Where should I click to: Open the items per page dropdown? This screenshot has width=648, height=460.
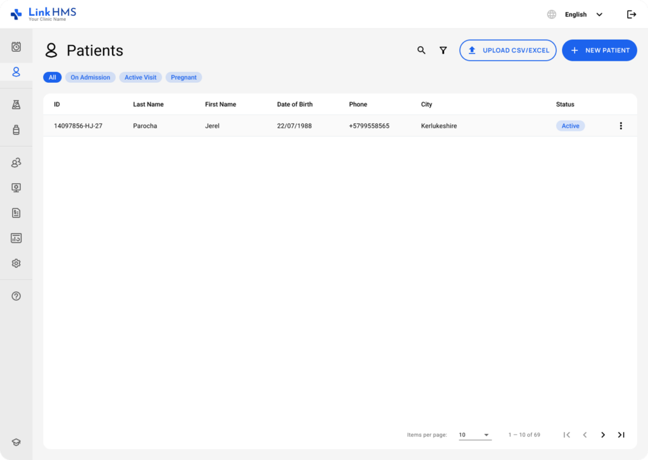point(475,435)
